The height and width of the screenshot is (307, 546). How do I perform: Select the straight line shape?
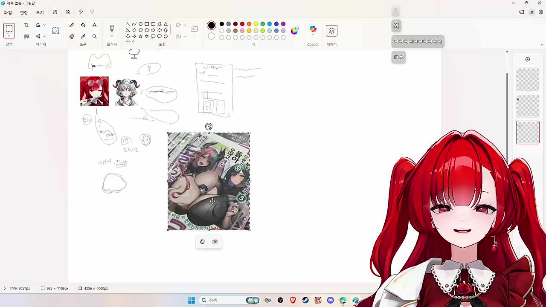pyautogui.click(x=128, y=24)
